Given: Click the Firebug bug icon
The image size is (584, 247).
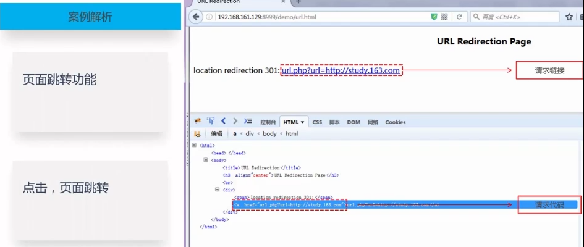Looking at the screenshot, I should [x=198, y=121].
